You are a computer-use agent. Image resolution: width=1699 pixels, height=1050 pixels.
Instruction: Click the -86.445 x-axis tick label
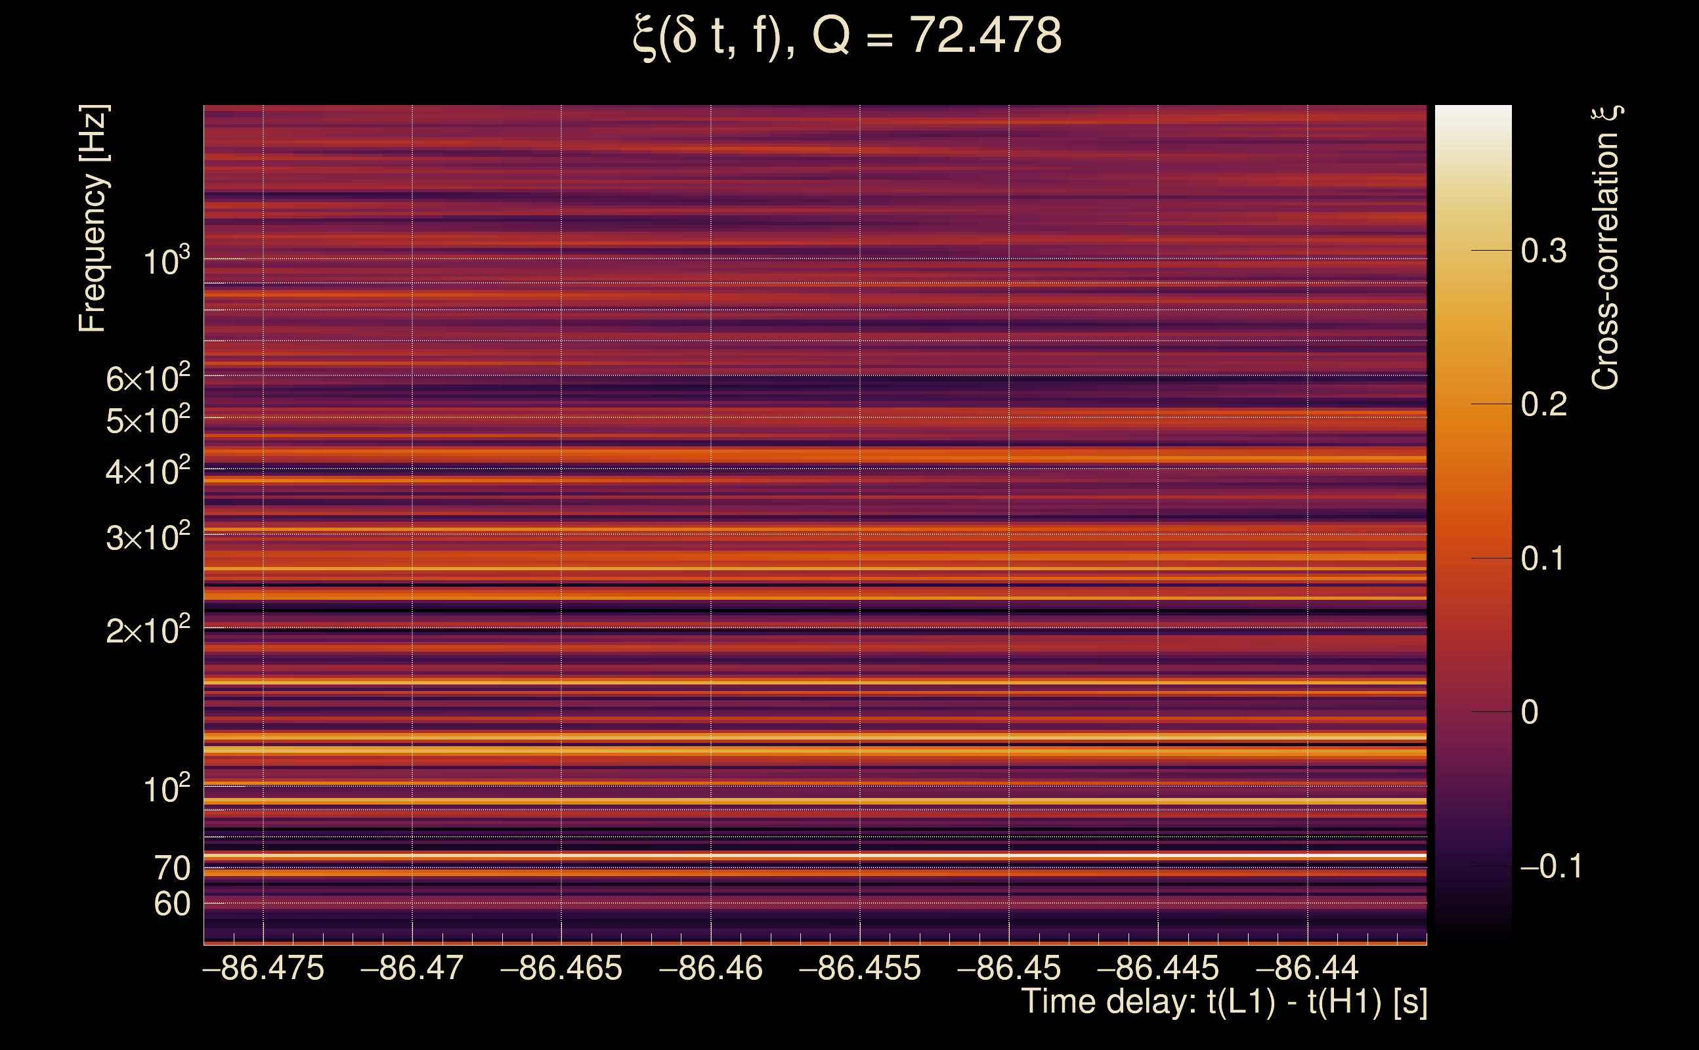[1158, 968]
